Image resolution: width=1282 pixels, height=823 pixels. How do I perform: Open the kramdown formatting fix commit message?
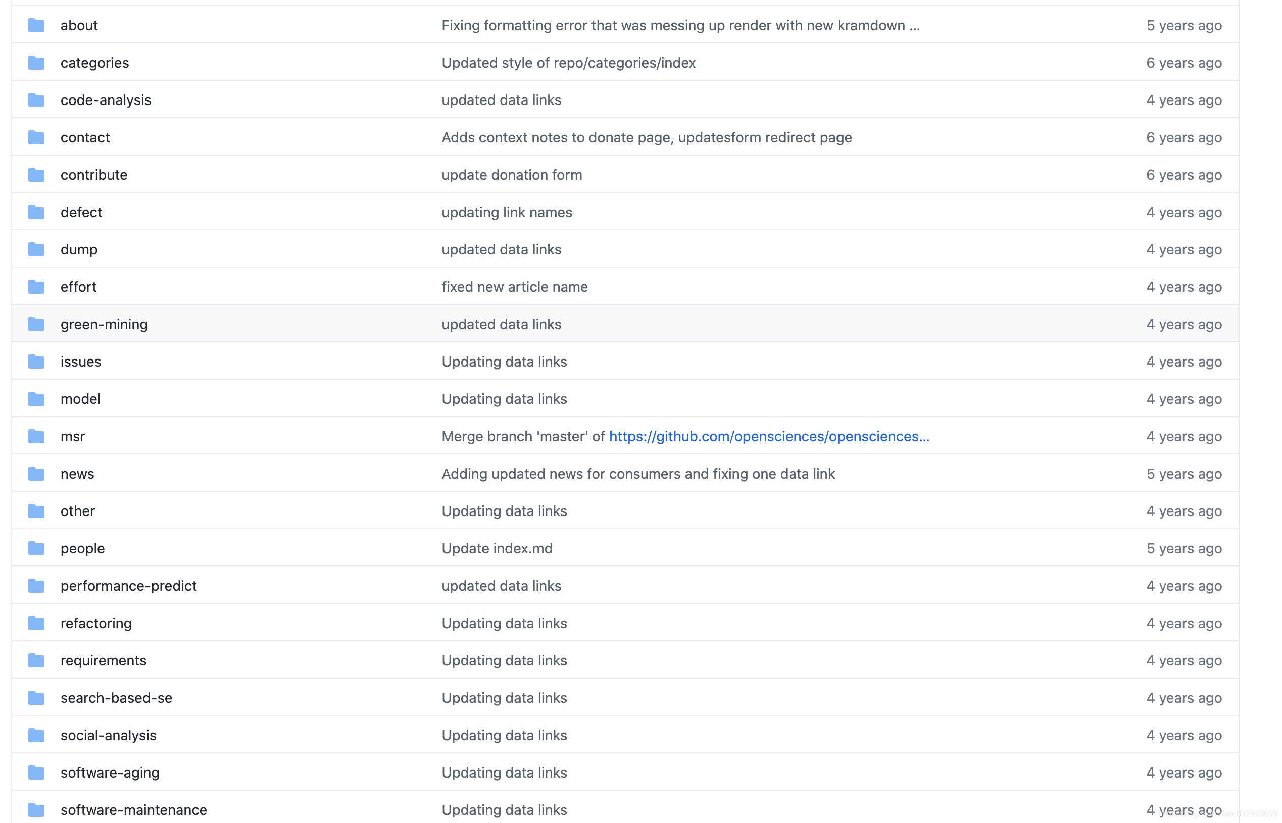[680, 25]
